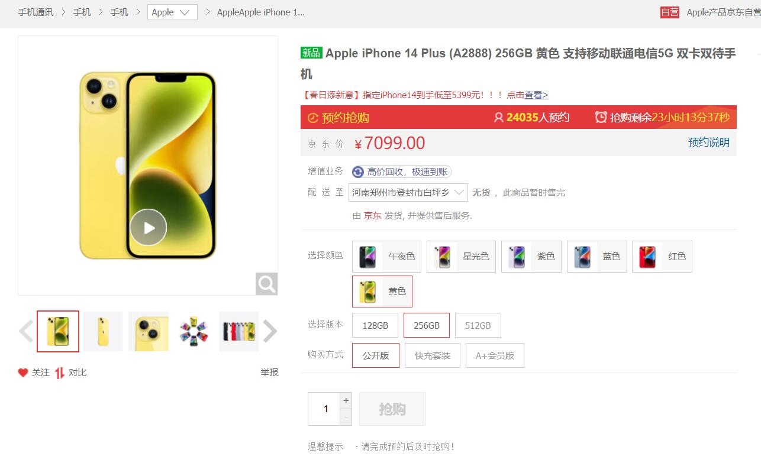Show next thumbnails with right arrow
Viewport: 761px width, 476px height.
[x=270, y=331]
